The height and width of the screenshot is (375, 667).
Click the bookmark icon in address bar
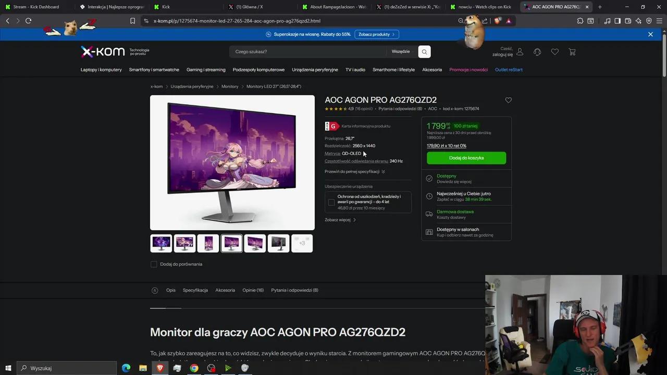(132, 21)
